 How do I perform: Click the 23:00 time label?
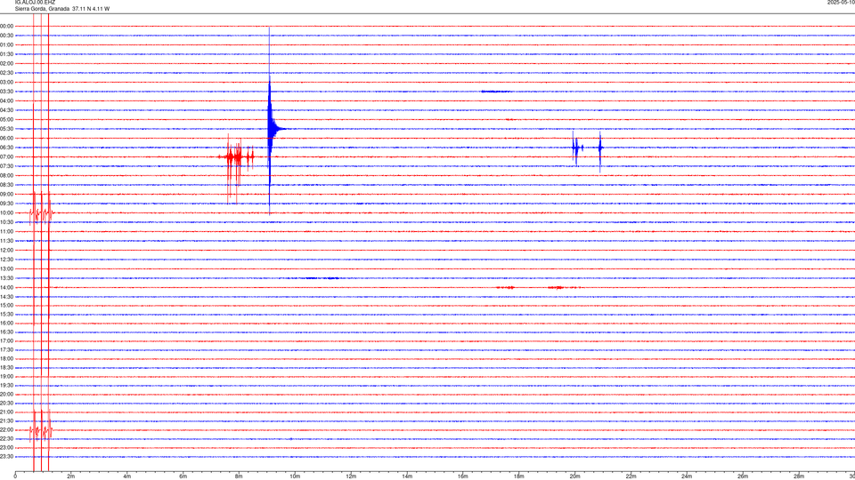pos(7,447)
